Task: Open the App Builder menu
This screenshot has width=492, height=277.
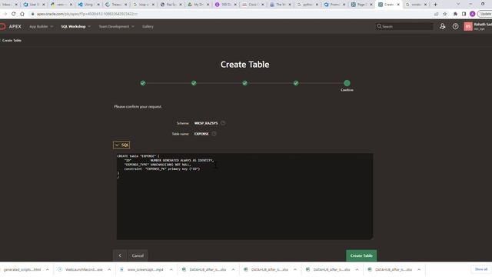Action: pos(38,27)
